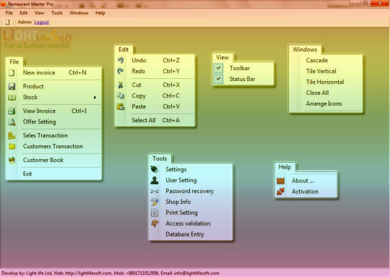Expand the Stock submenu arrow
The height and width of the screenshot is (277, 390).
point(95,98)
